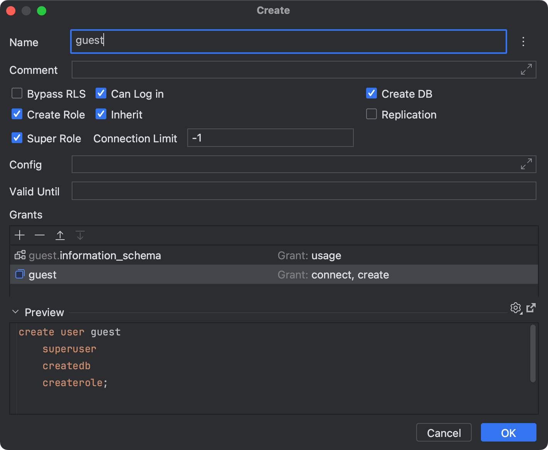Click the three-dot options icon beside Name

pyautogui.click(x=523, y=42)
